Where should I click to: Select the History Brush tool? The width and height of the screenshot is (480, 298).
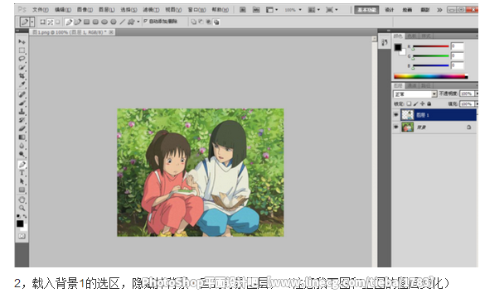pyautogui.click(x=22, y=120)
